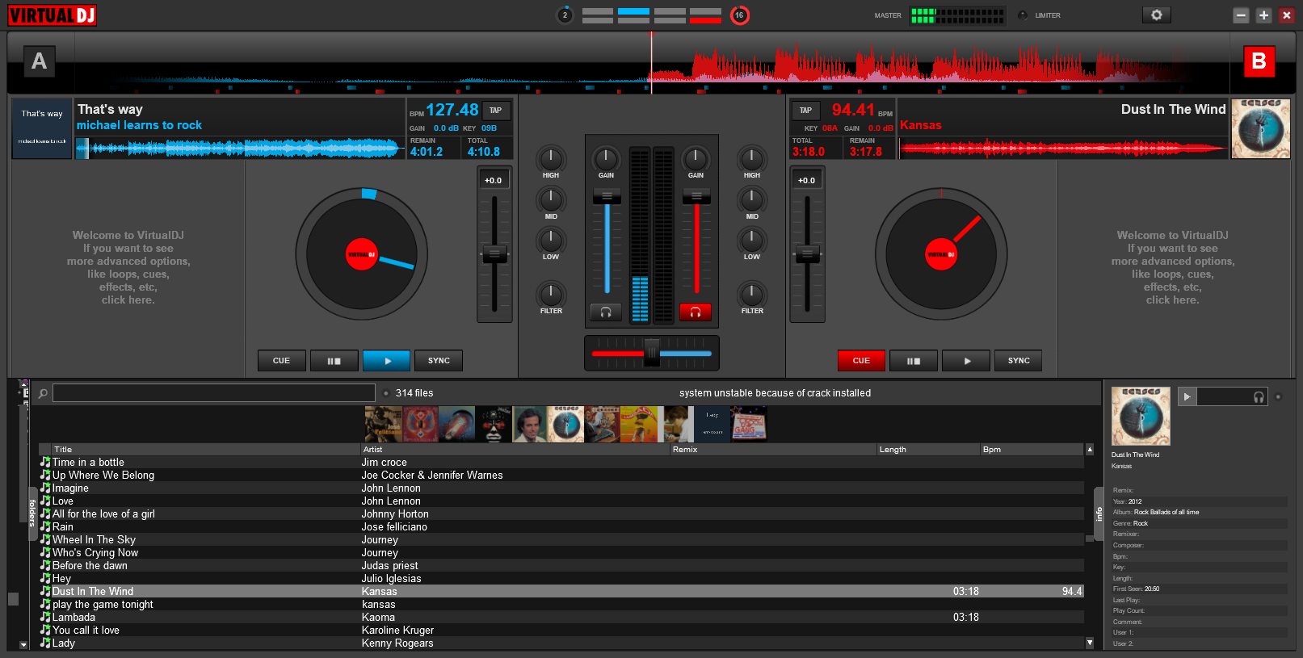Select track 'Up Where We Belong'
The height and width of the screenshot is (658, 1303).
click(561, 476)
